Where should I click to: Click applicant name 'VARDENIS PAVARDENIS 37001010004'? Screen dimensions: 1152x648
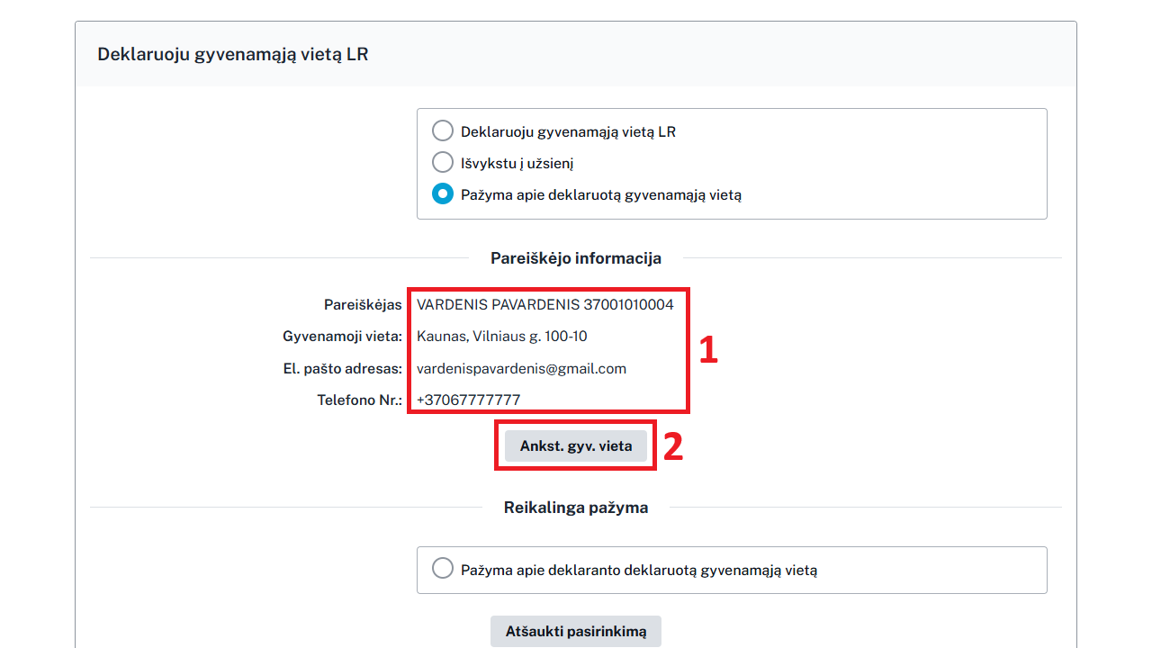point(545,305)
